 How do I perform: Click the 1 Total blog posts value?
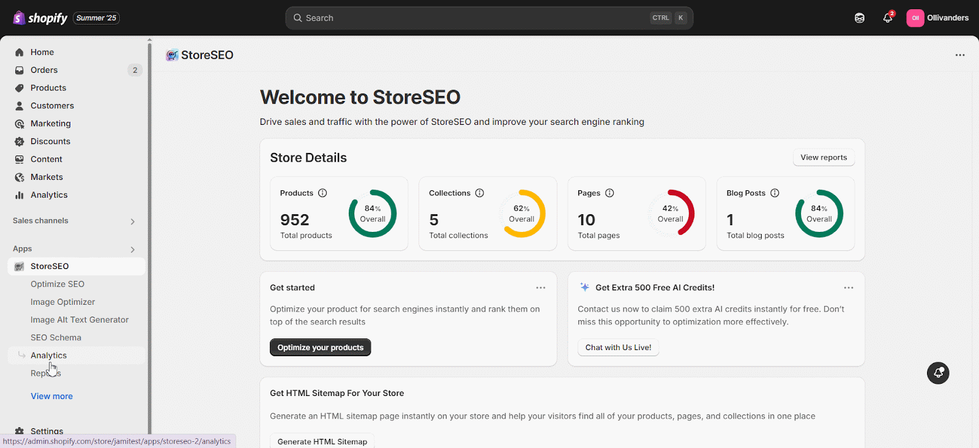730,220
